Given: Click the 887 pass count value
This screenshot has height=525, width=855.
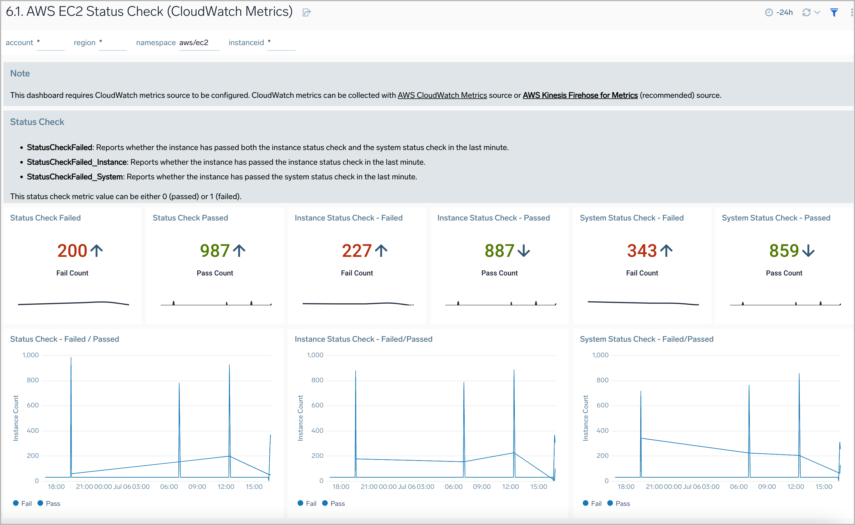Looking at the screenshot, I should pyautogui.click(x=499, y=251).
